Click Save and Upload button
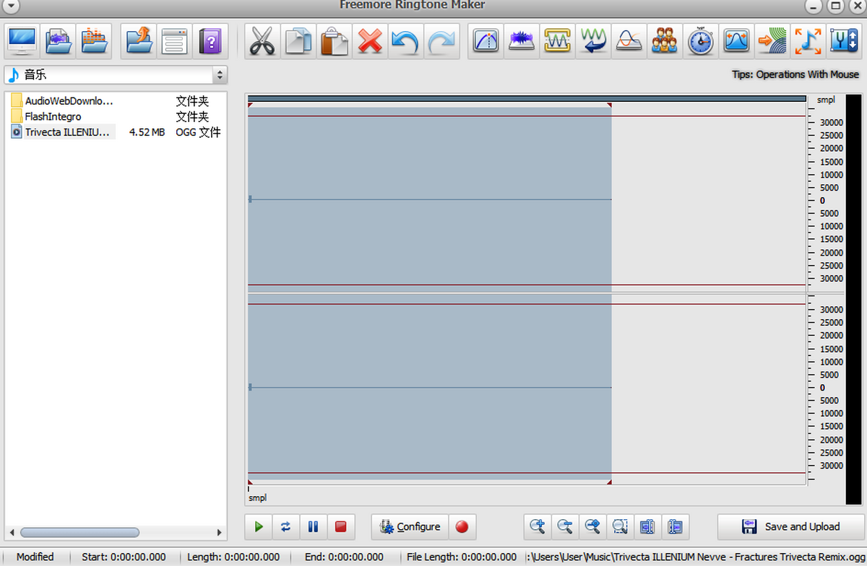This screenshot has height=566, width=867. pyautogui.click(x=790, y=527)
